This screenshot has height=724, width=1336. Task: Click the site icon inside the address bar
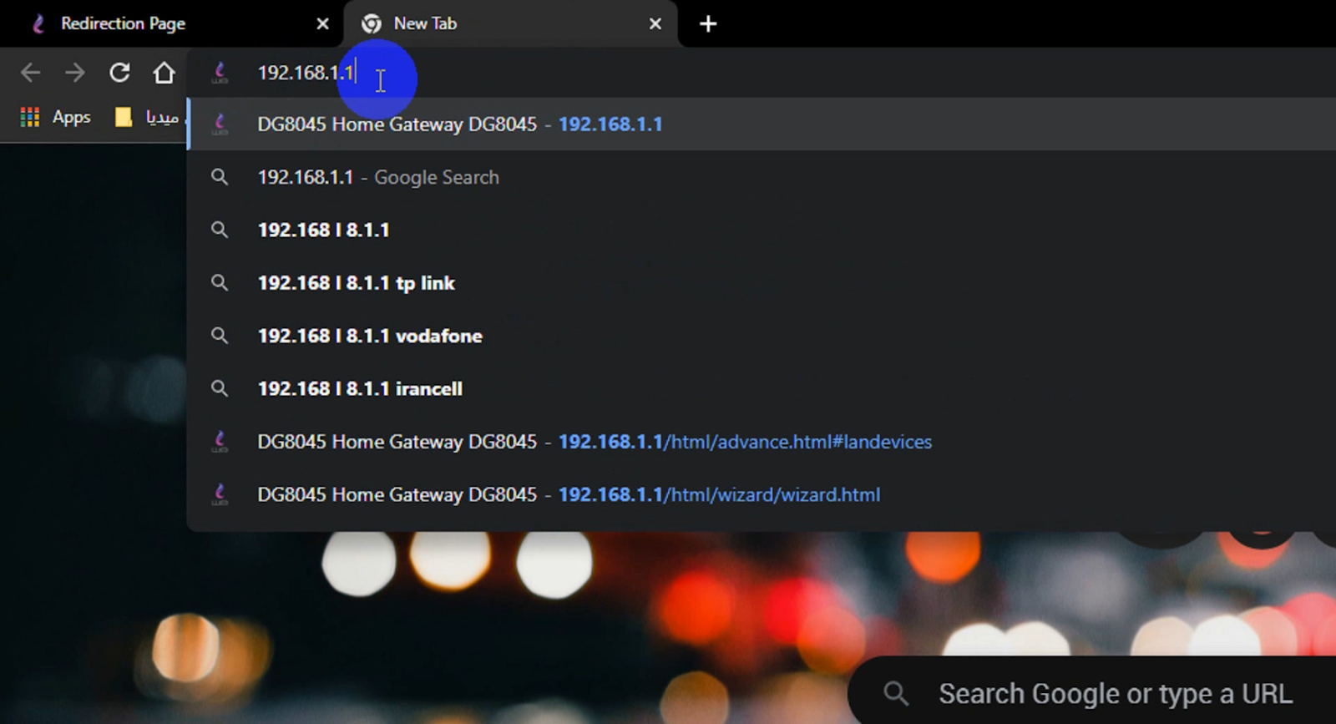[220, 73]
